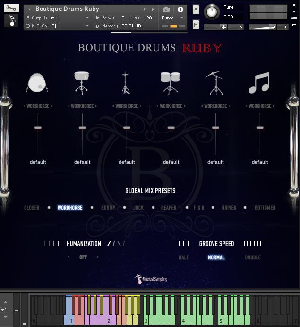Click the Tune value 0.00
Screen dimensions: 300x327
228,17
